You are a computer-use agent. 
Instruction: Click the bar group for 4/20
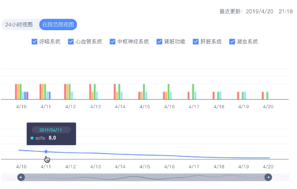[265, 95]
